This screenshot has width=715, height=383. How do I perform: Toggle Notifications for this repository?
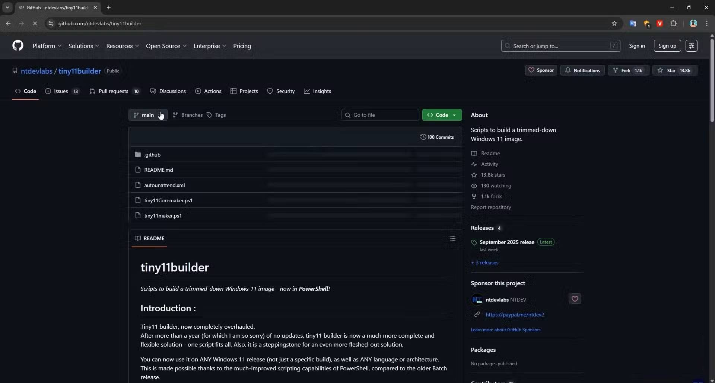[x=582, y=70]
